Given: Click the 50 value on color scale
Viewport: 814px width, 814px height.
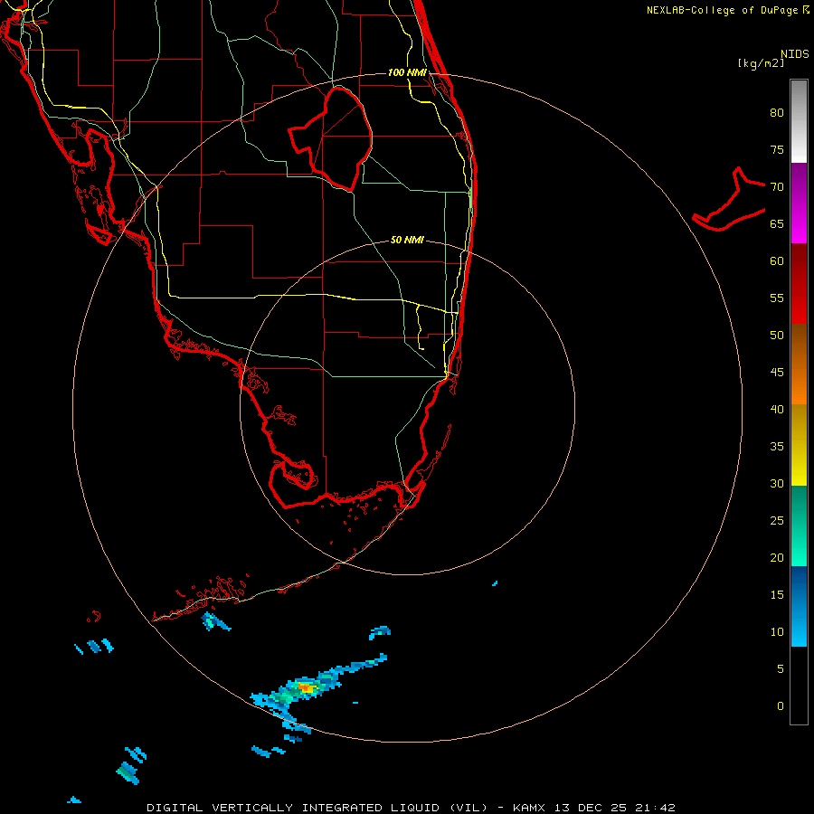Looking at the screenshot, I should [777, 336].
